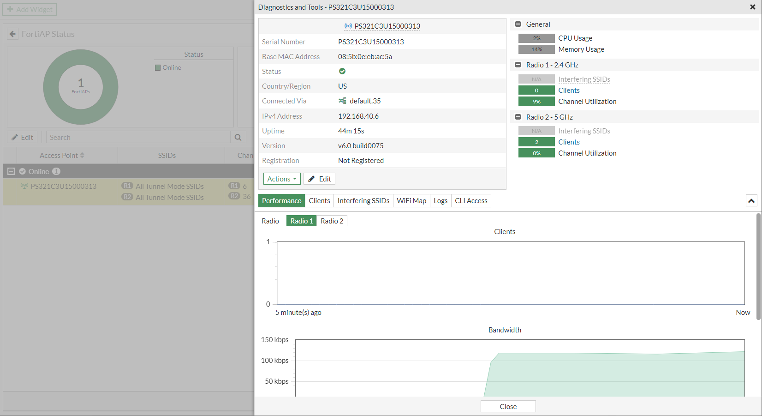Open the default.35 interface link
This screenshot has height=416, width=762.
(364, 101)
